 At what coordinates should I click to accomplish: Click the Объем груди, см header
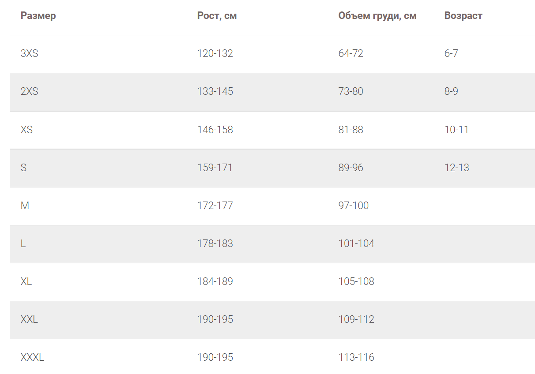pyautogui.click(x=377, y=16)
